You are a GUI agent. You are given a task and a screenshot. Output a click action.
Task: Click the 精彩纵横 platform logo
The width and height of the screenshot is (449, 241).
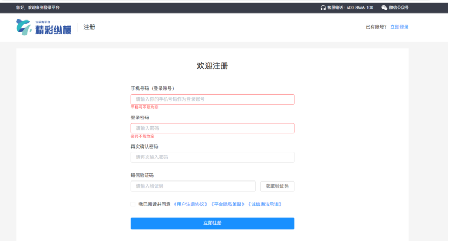(43, 27)
